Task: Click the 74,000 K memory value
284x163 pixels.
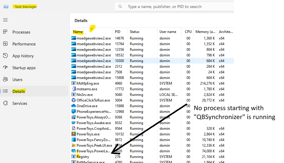Action: (209, 151)
